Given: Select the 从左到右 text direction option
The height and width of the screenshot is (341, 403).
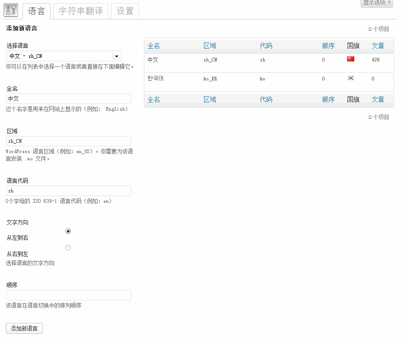Looking at the screenshot, I should pos(68,231).
